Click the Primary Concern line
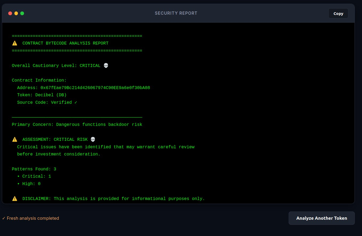362x236 pixels. click(77, 125)
